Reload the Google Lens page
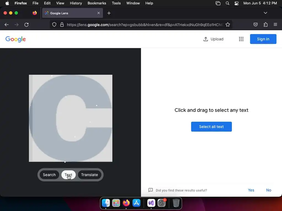Viewport: 282px width, 211px height. coord(26,24)
